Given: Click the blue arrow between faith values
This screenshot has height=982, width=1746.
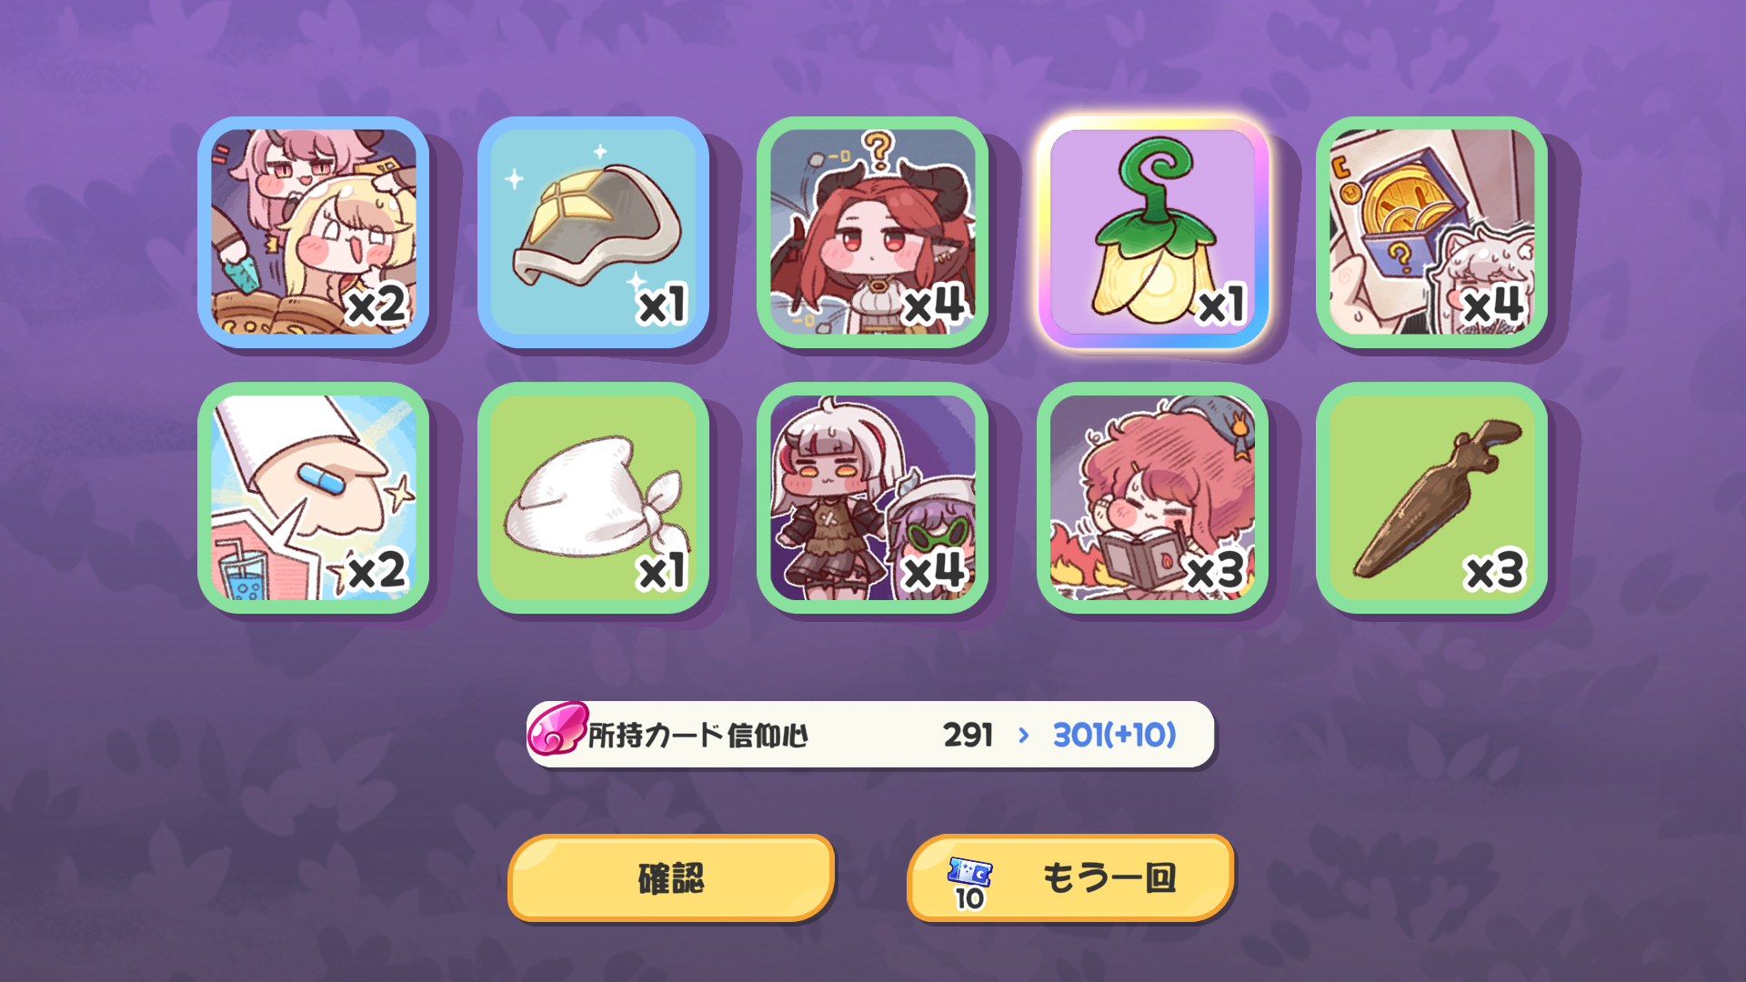Looking at the screenshot, I should click(x=1024, y=735).
